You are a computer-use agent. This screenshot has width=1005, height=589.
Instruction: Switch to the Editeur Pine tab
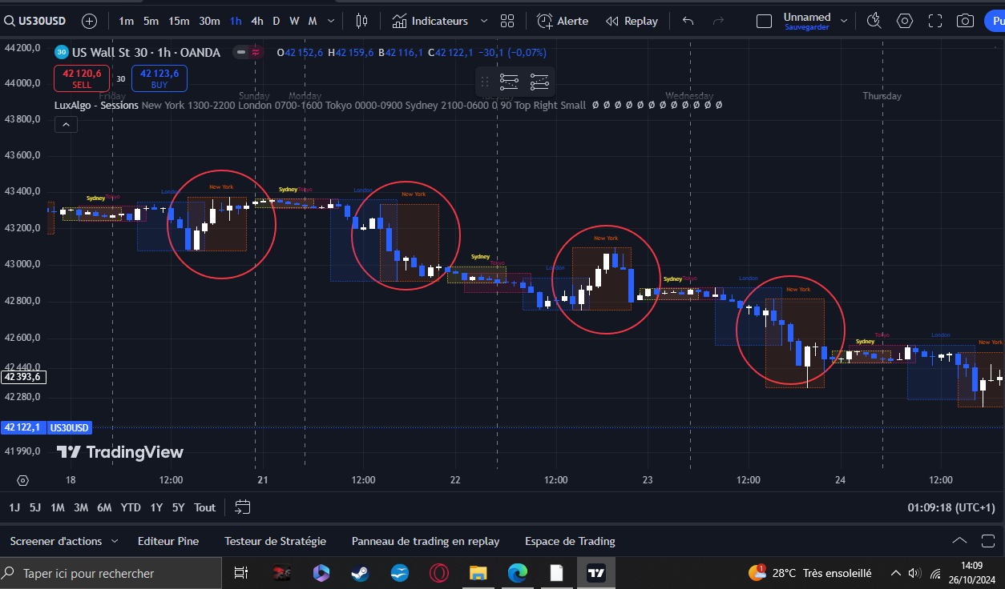click(x=168, y=541)
